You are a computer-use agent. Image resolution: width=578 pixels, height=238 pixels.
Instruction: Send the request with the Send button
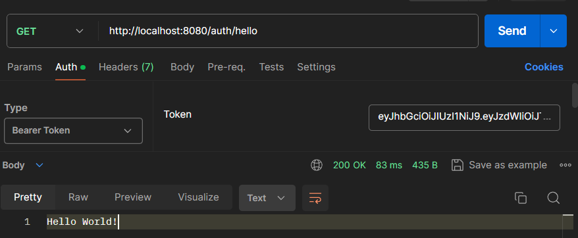coord(512,31)
